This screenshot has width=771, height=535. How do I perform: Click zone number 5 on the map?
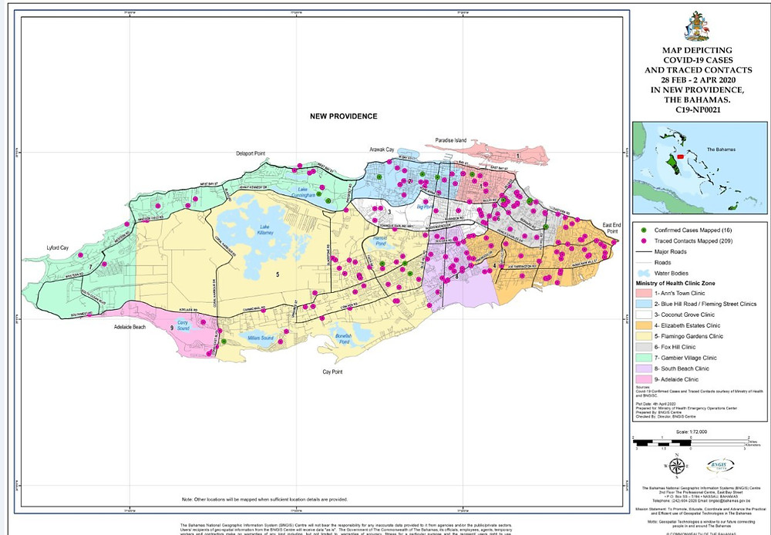278,274
